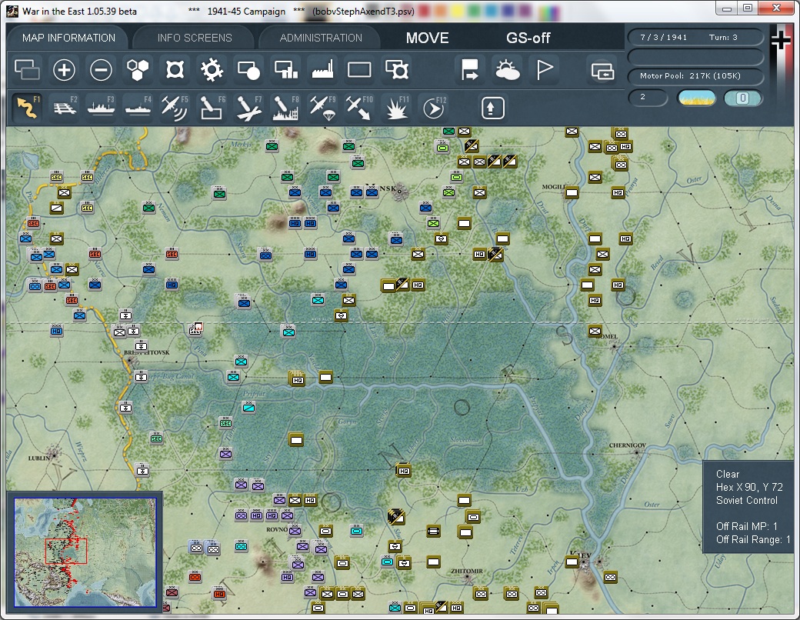Screen dimensions: 800x620
Task: Click the flag with arrow icon
Action: 469,70
